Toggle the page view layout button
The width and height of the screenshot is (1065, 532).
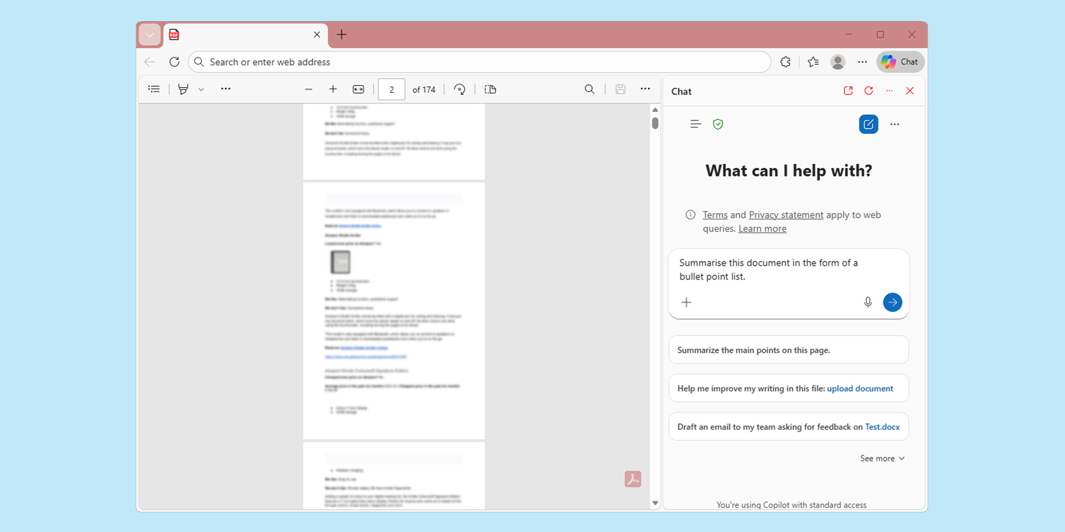pyautogui.click(x=490, y=89)
